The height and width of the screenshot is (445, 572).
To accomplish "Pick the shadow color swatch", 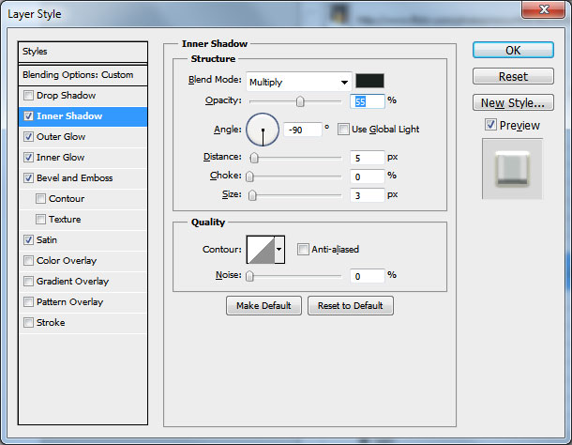I will pyautogui.click(x=369, y=81).
